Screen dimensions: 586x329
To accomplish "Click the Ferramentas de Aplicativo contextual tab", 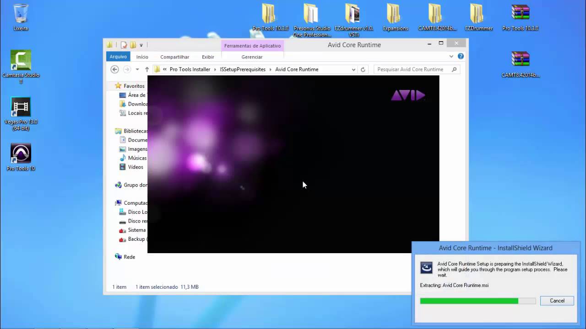I will pos(253,46).
